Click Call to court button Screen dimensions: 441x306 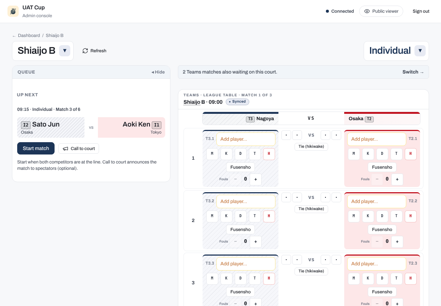pos(79,149)
